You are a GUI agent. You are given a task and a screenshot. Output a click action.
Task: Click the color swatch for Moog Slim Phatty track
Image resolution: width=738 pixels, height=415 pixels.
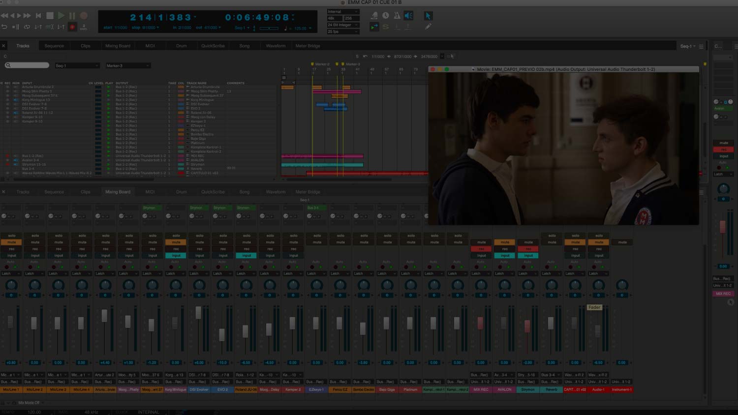(x=181, y=91)
